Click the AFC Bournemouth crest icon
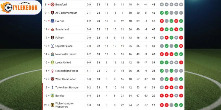This screenshot has height=110, width=221. pos(52,13)
